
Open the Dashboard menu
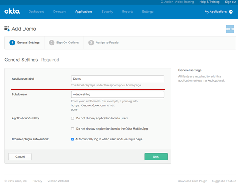(x=36, y=12)
